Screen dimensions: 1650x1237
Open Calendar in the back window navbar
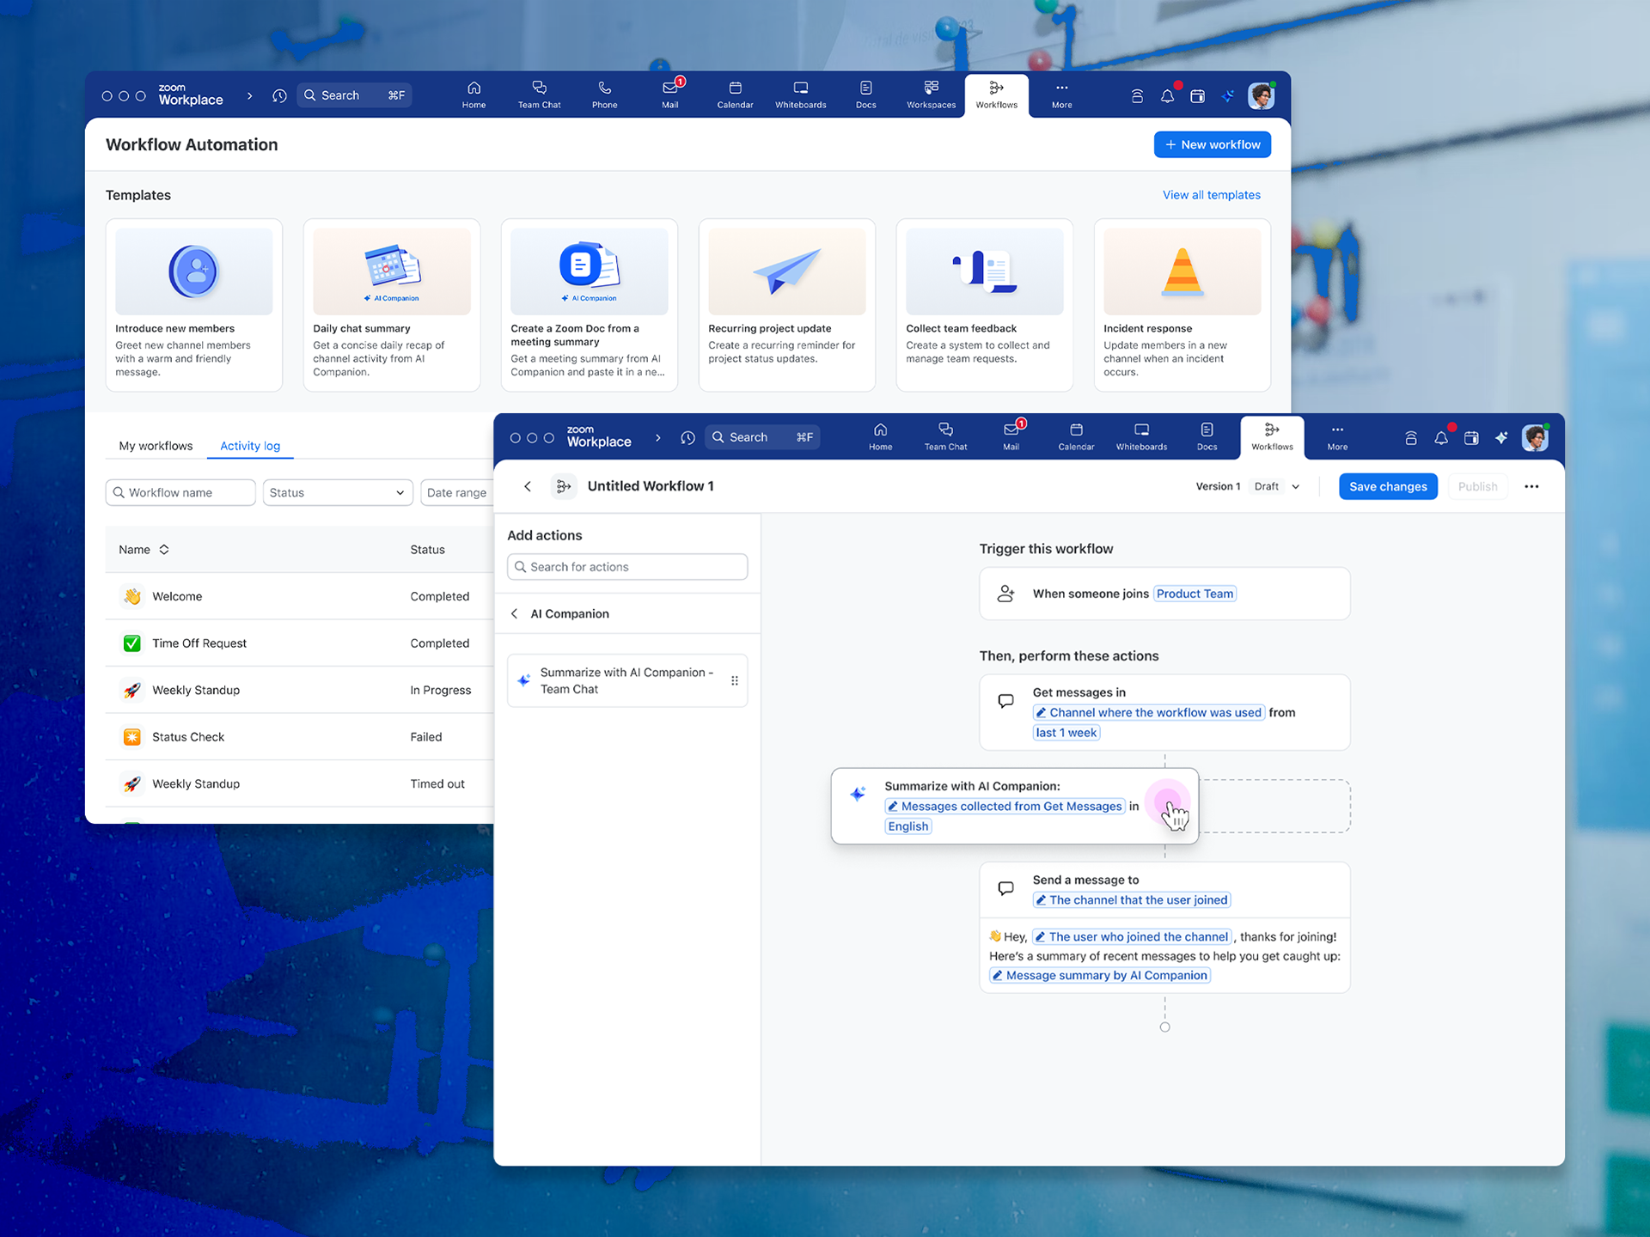click(735, 95)
